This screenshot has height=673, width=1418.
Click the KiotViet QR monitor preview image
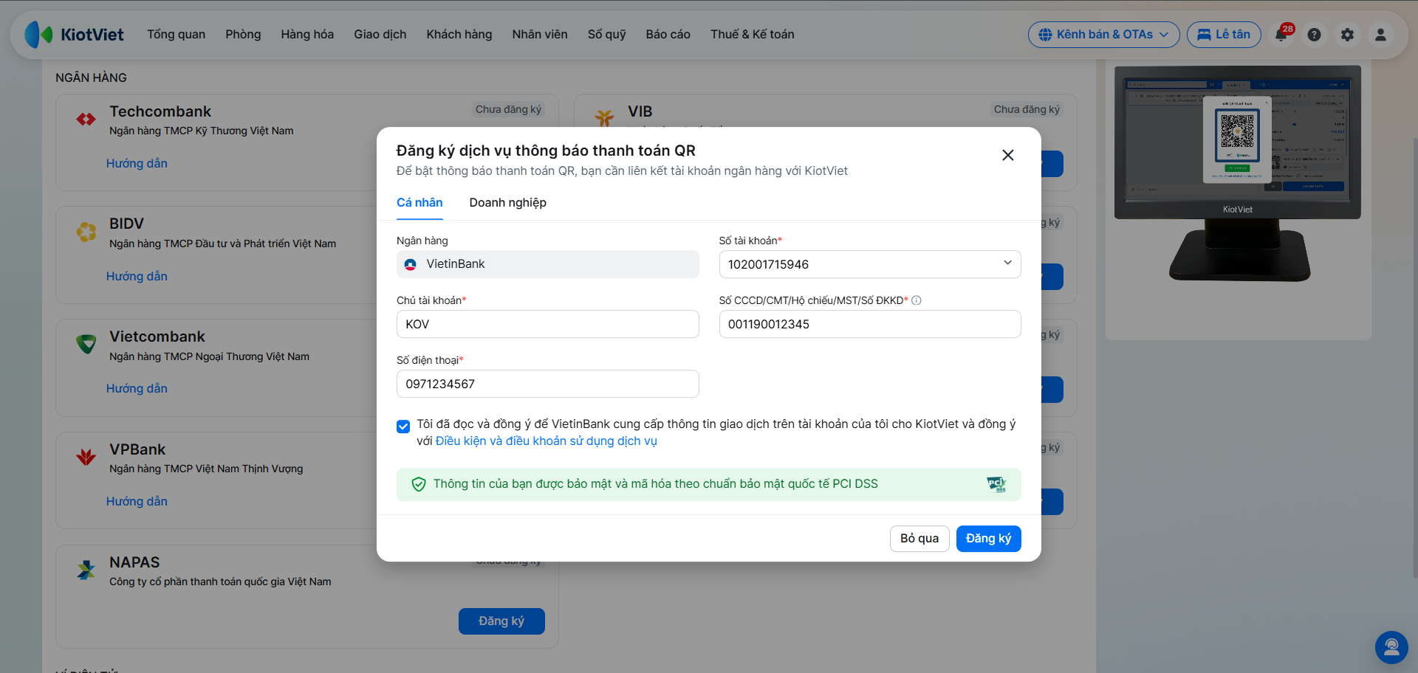pos(1238,173)
